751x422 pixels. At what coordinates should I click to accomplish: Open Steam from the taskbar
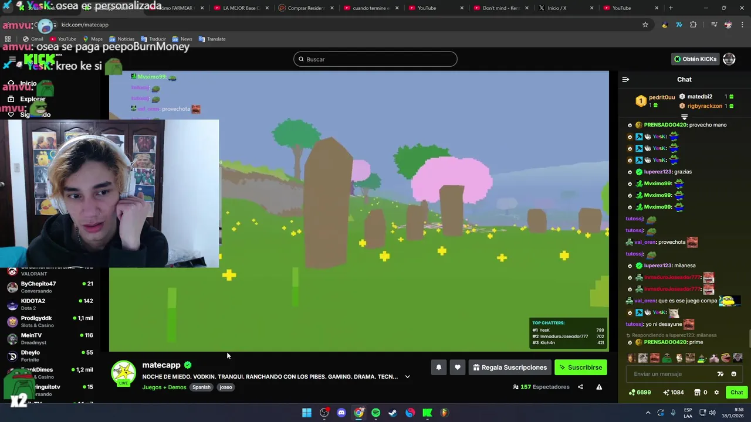393,413
